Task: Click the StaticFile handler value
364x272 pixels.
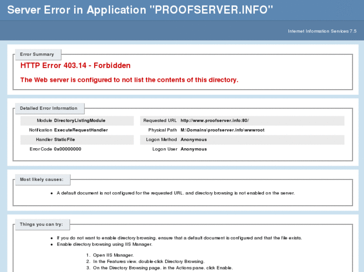Action: coord(64,140)
